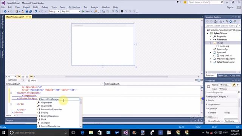Save the current file from the toolbar
This screenshot has width=242, height=136.
[27, 11]
